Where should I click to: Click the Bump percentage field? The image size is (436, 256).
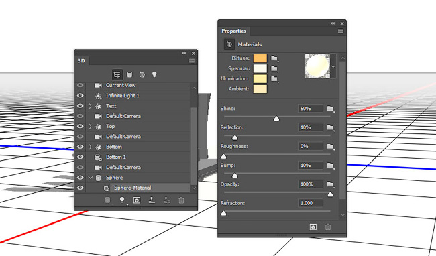tap(311, 166)
